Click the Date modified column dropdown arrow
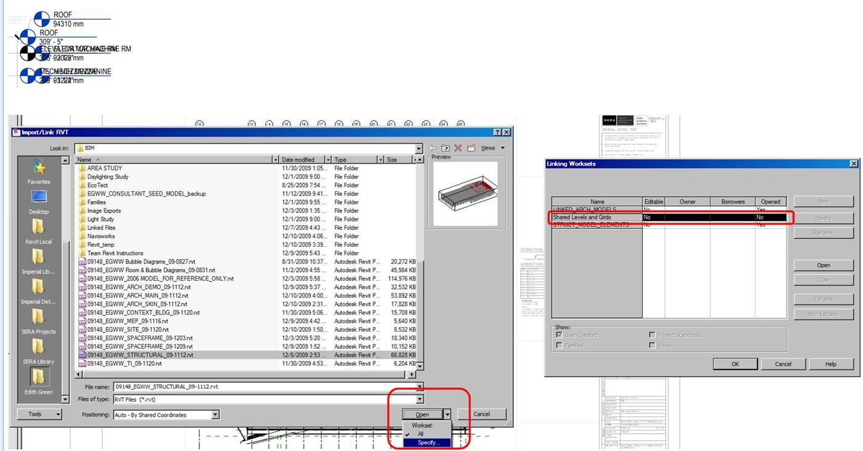 point(328,160)
